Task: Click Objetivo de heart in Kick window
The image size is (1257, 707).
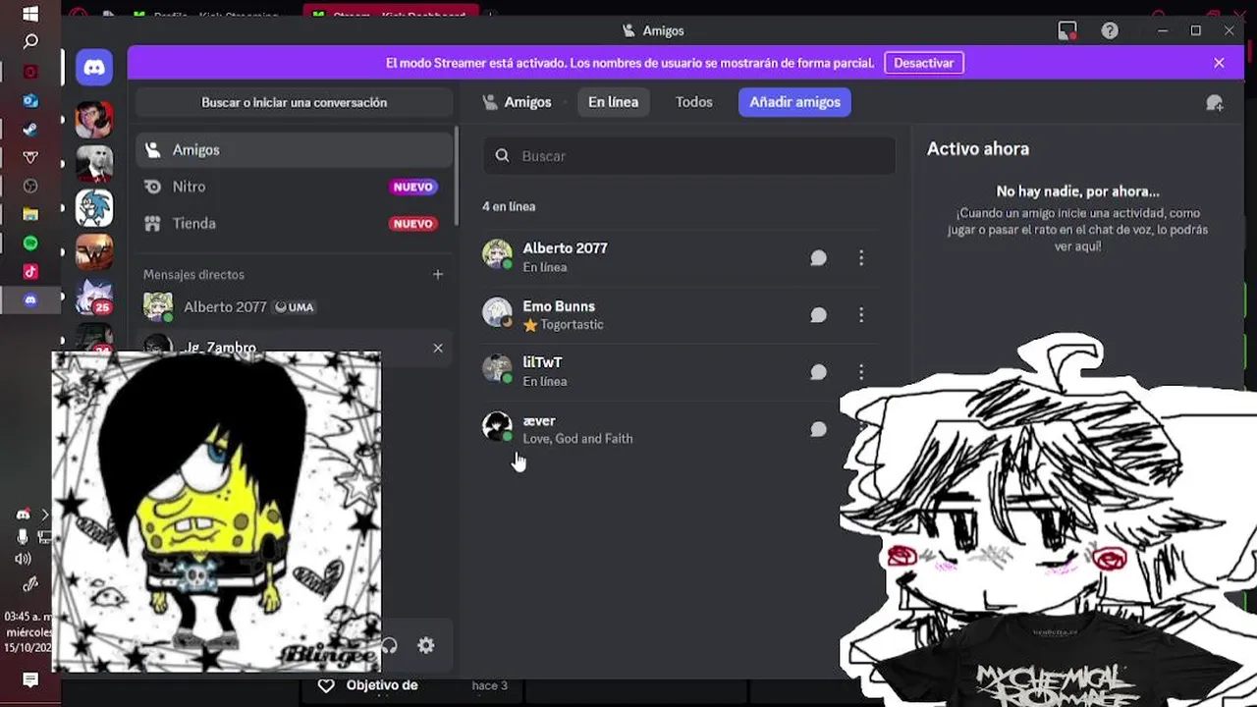Action: pos(326,685)
